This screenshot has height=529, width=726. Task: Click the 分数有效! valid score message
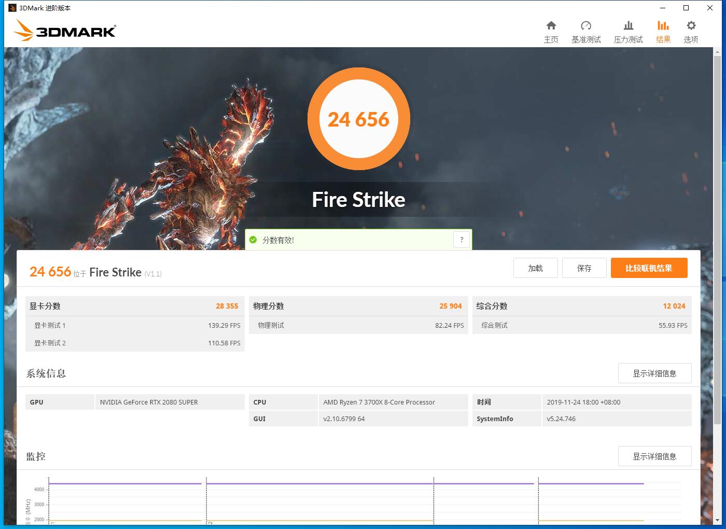coord(278,240)
